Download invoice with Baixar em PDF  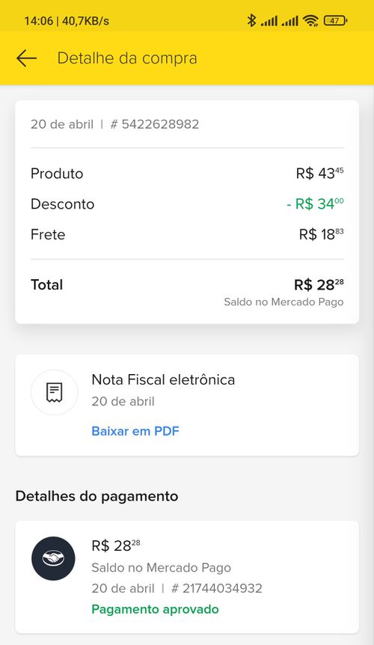tap(135, 431)
